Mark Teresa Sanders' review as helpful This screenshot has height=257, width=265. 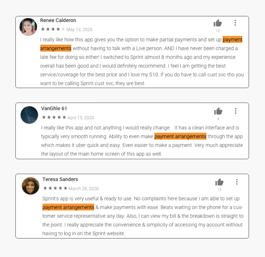(x=219, y=182)
